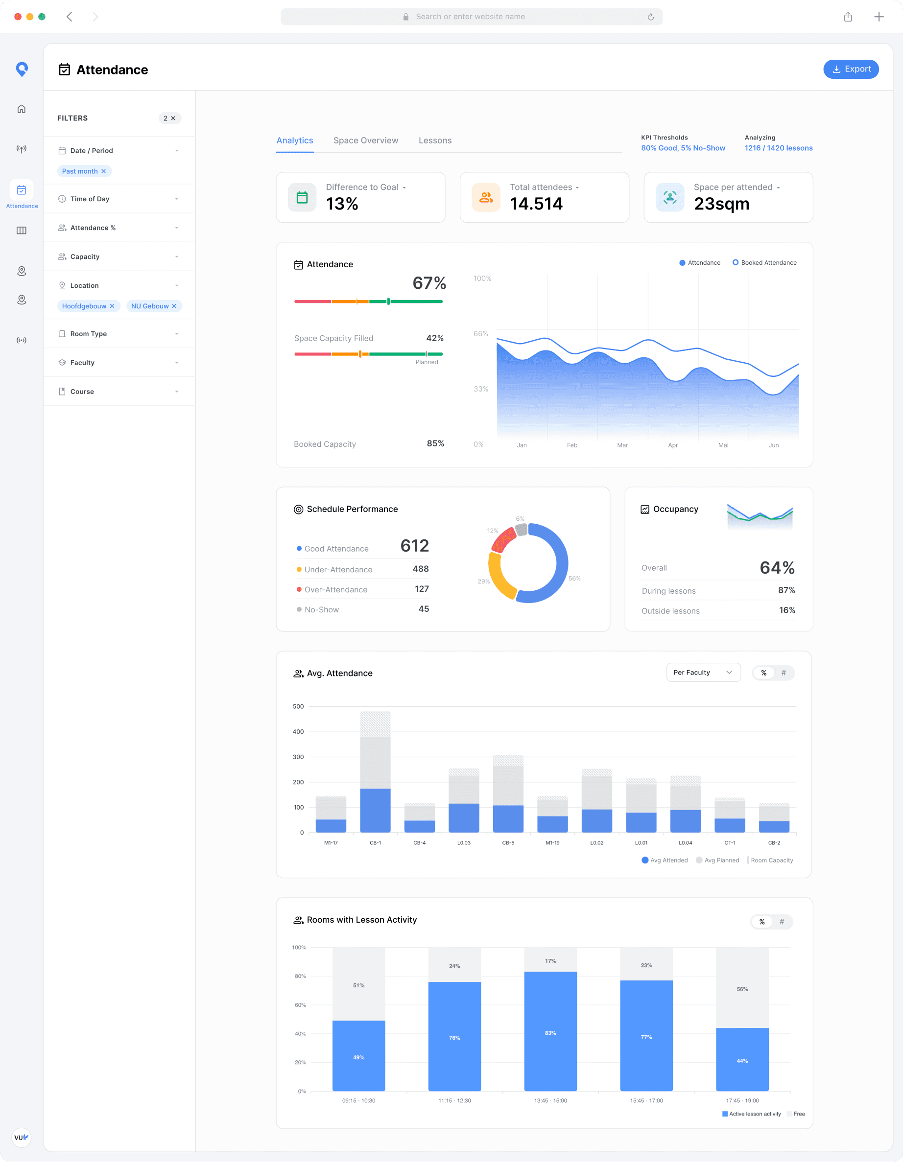Reload the page with refresh icon
The image size is (903, 1162).
click(x=651, y=17)
